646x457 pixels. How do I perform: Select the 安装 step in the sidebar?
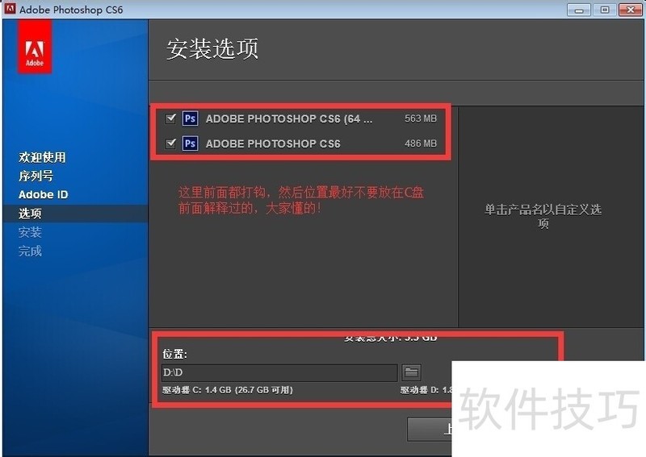(30, 232)
